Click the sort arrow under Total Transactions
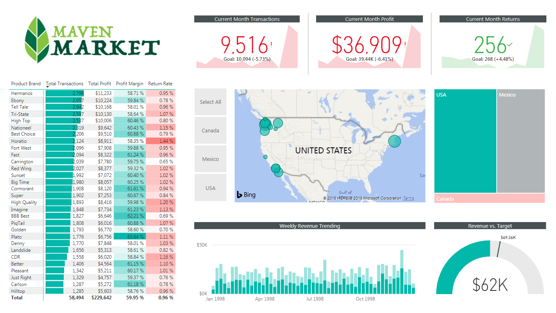Image resolution: width=556 pixels, height=313 pixels. 48,87
